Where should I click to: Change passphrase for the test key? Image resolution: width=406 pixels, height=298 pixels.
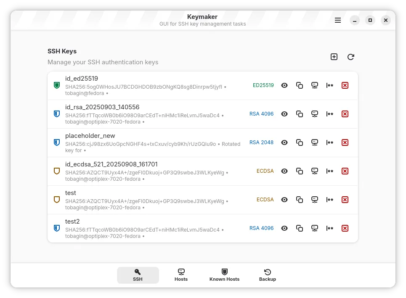(x=329, y=200)
